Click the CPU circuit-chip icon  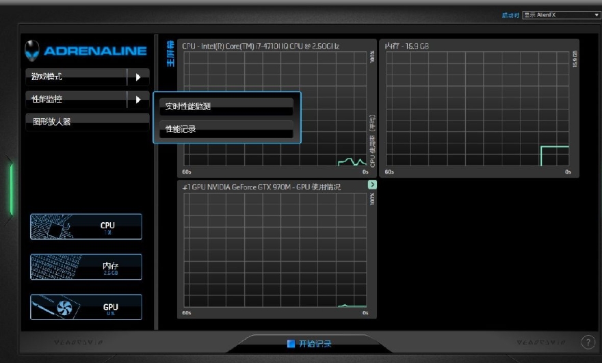coord(51,227)
